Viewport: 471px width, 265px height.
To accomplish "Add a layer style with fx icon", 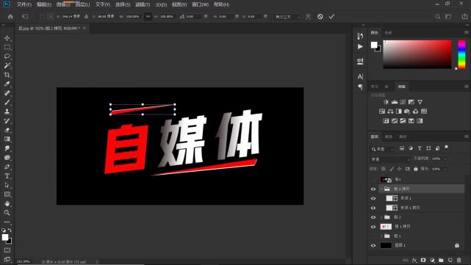I will tap(414, 260).
